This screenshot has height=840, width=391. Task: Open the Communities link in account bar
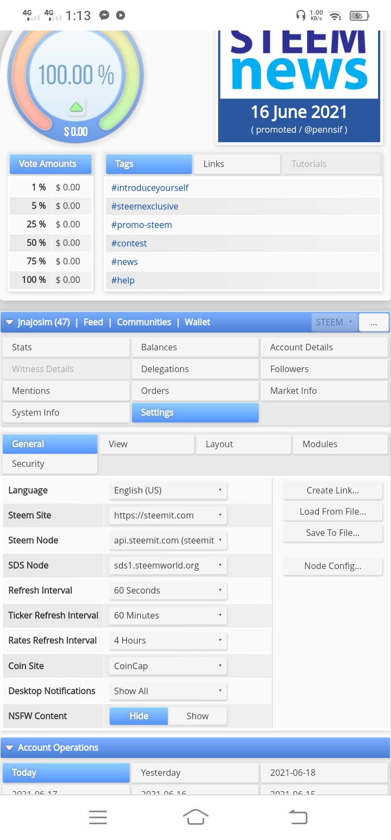tap(144, 322)
